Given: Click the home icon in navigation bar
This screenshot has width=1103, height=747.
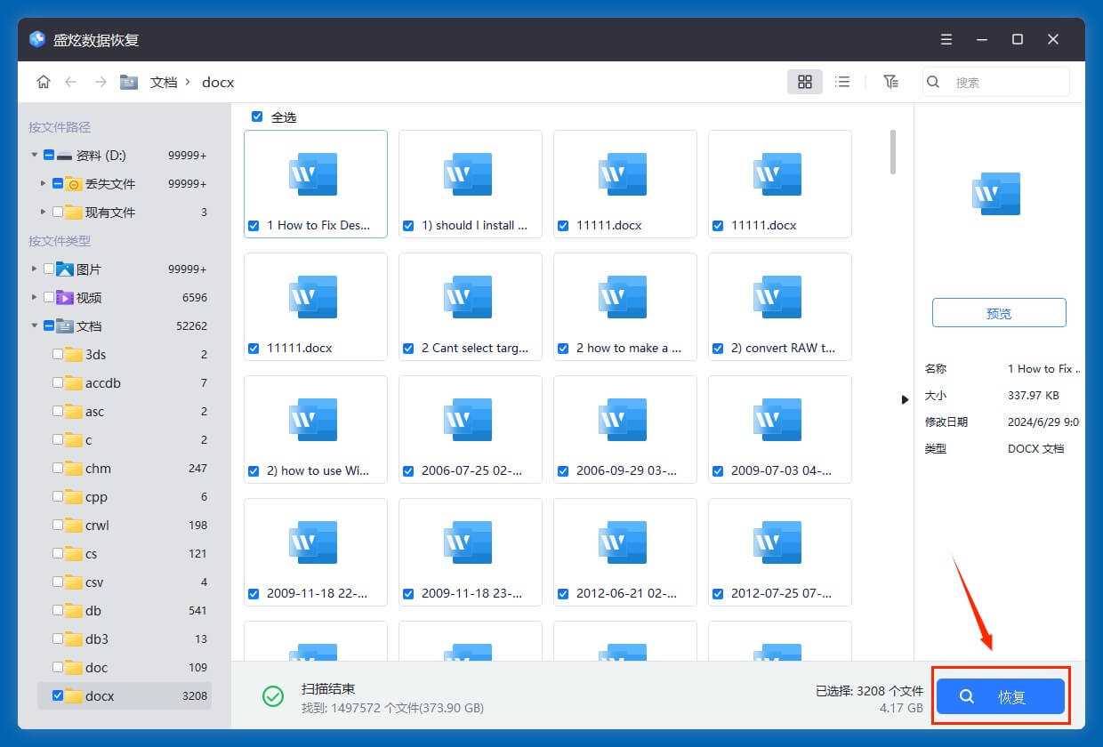Looking at the screenshot, I should click(44, 82).
